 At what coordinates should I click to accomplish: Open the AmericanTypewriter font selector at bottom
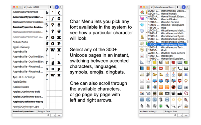coord(24,111)
